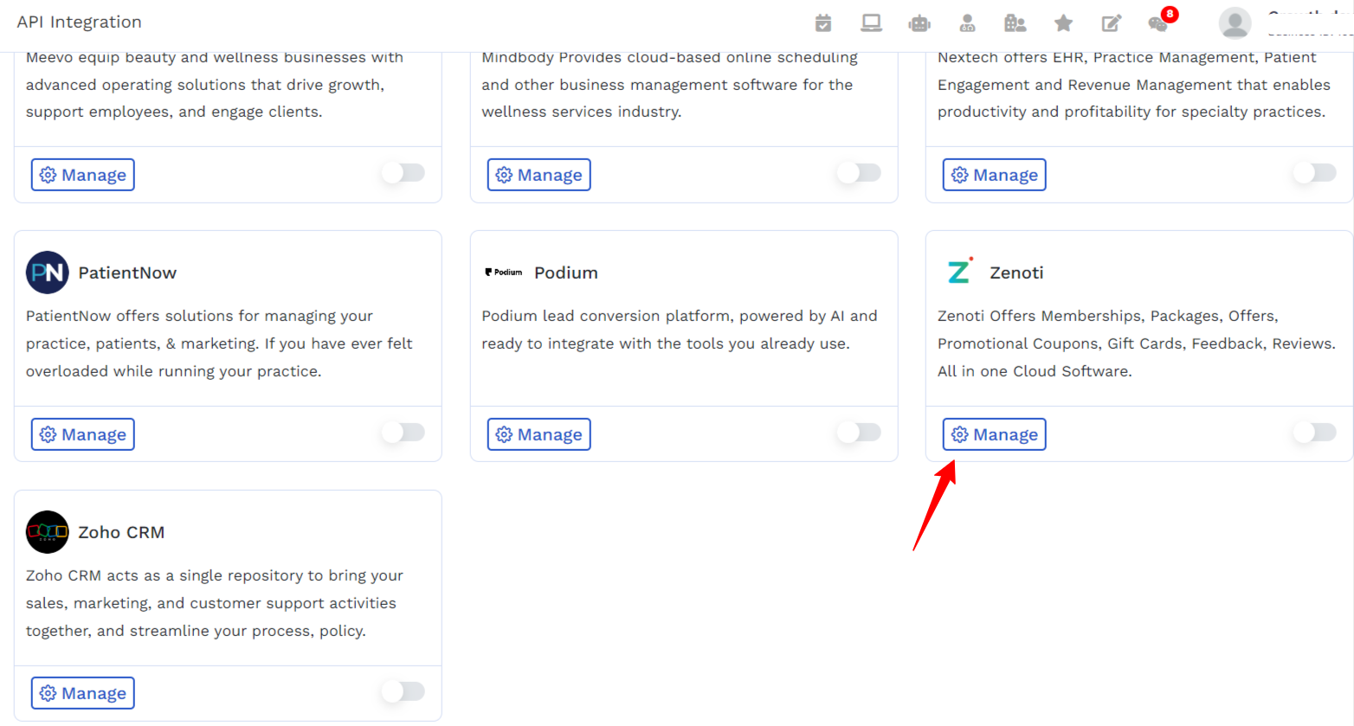Click the user profile avatar
The width and height of the screenshot is (1354, 726).
click(x=1235, y=23)
